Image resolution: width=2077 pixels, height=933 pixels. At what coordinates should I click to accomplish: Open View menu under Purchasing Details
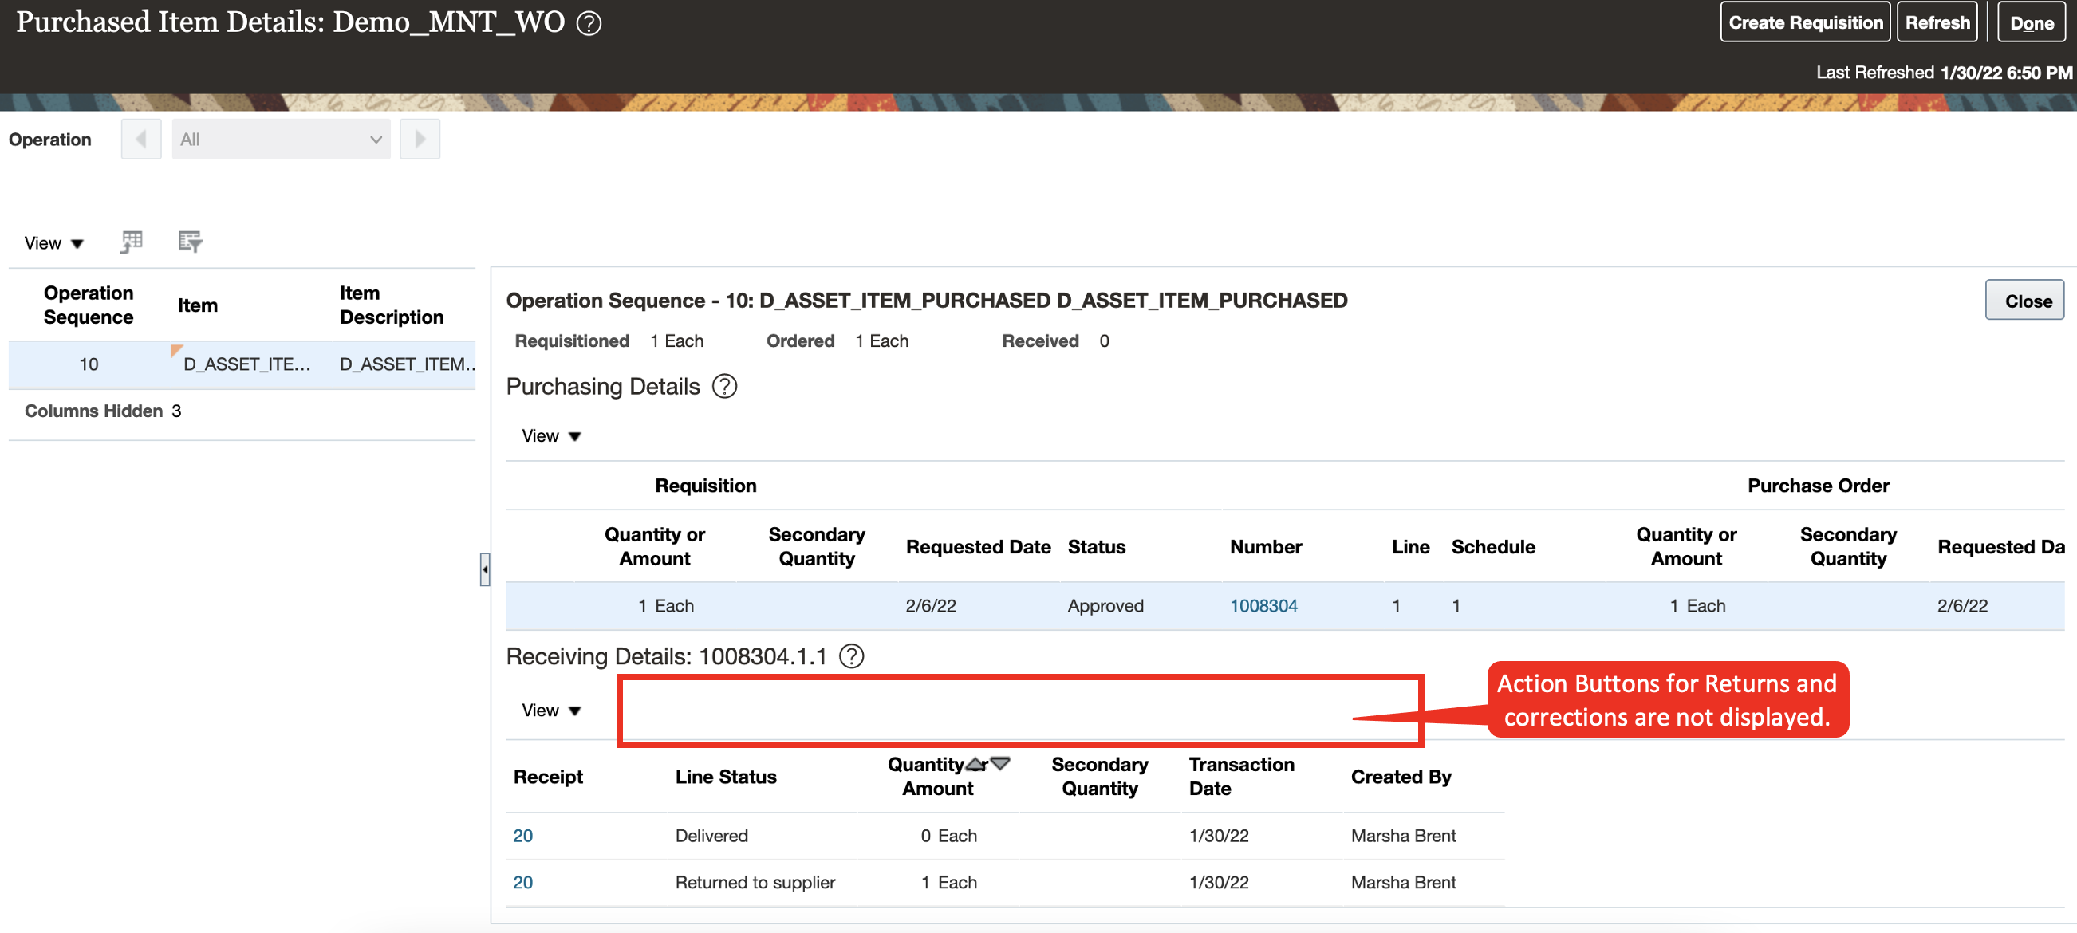click(550, 435)
